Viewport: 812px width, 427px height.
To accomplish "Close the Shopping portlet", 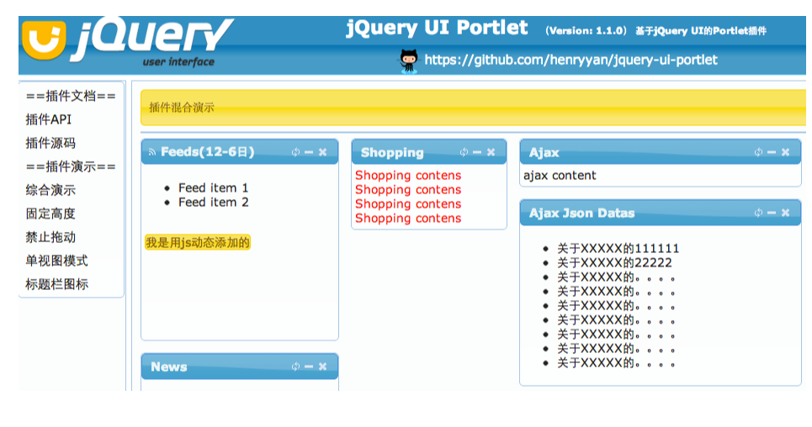I will 491,152.
